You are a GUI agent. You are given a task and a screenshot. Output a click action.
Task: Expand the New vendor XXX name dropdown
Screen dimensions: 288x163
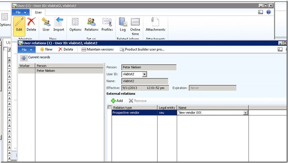point(246,113)
